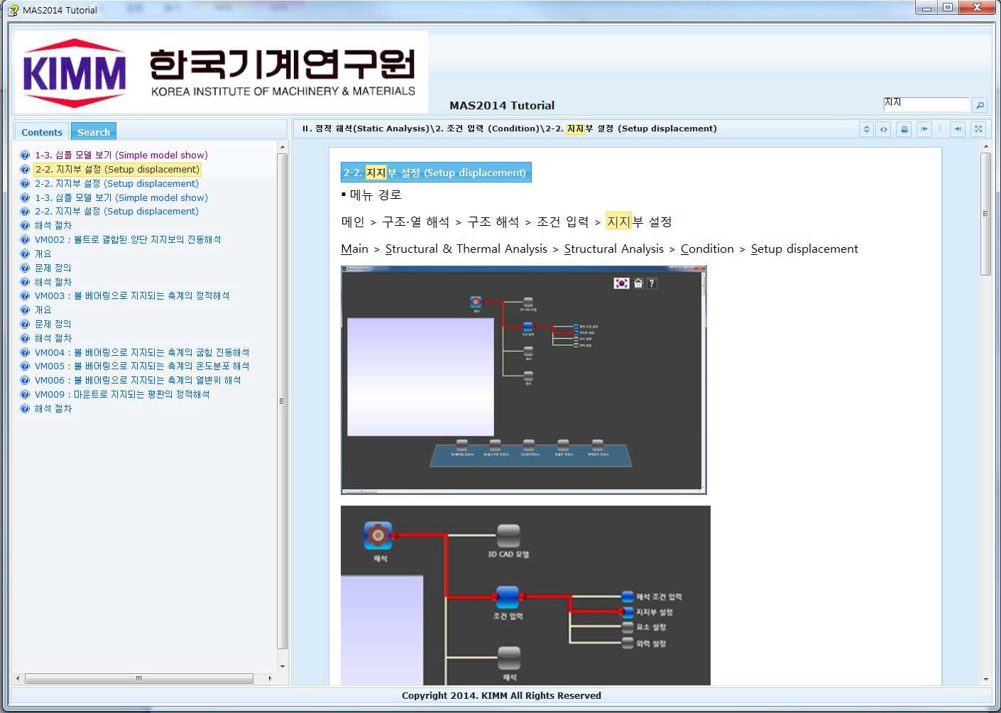
Task: Click the breadcrumb path 'II. 정적 해석(Static Analysis)'
Action: 365,129
